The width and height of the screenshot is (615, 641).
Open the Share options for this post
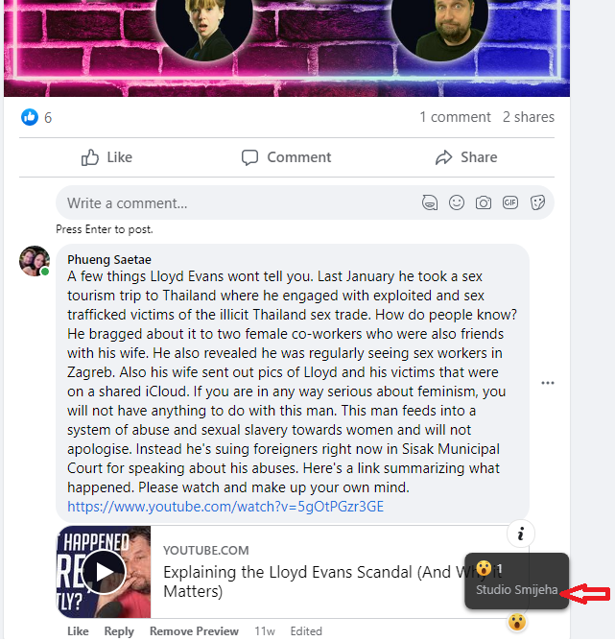point(466,157)
